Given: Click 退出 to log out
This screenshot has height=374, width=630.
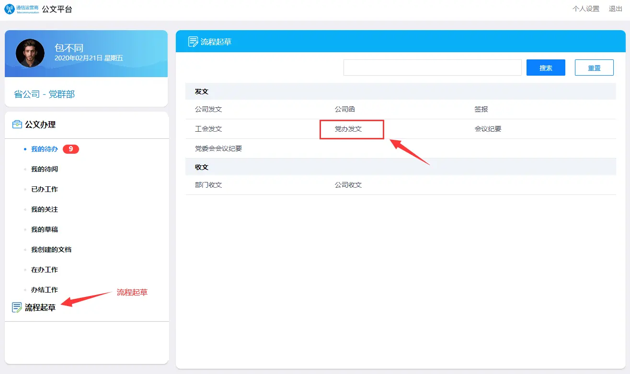Looking at the screenshot, I should click(616, 9).
